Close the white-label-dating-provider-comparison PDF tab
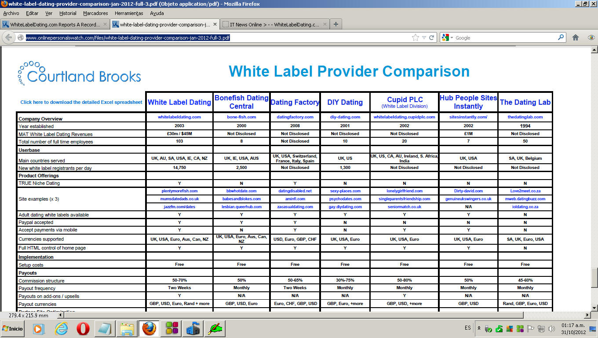This screenshot has height=338, width=598. (215, 25)
